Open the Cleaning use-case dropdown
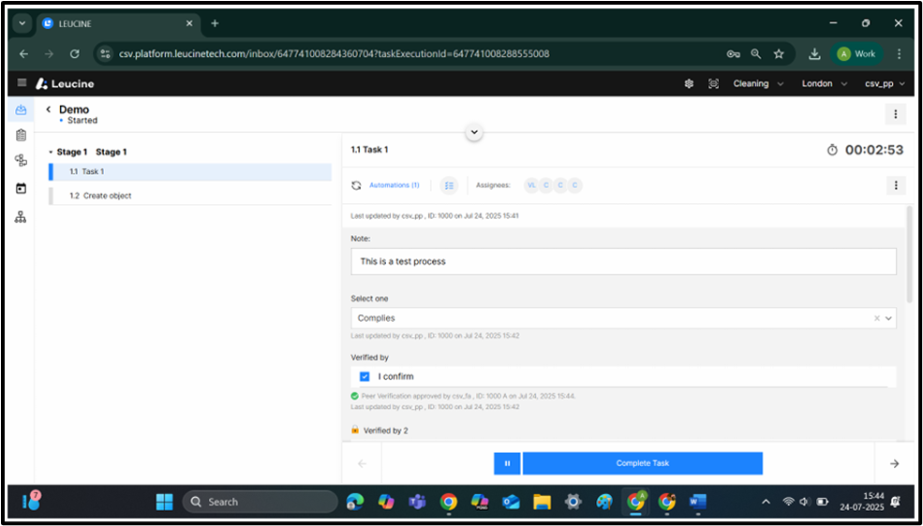The width and height of the screenshot is (923, 526). coord(757,83)
